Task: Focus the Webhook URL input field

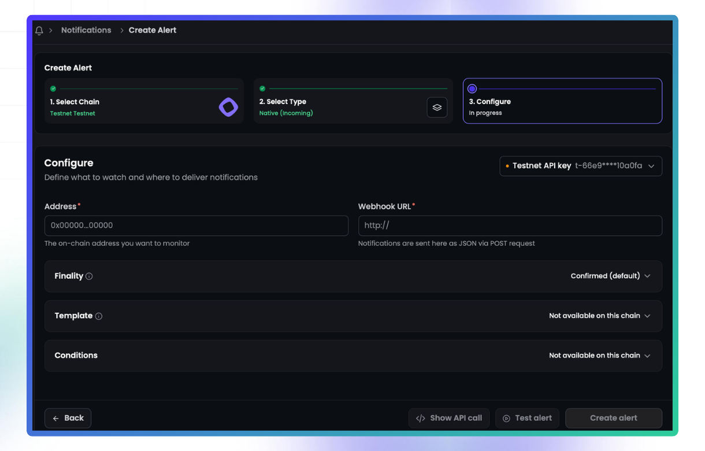Action: coord(510,226)
